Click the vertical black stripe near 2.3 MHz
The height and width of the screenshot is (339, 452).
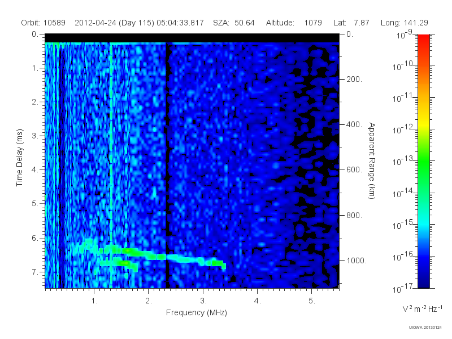click(x=167, y=166)
